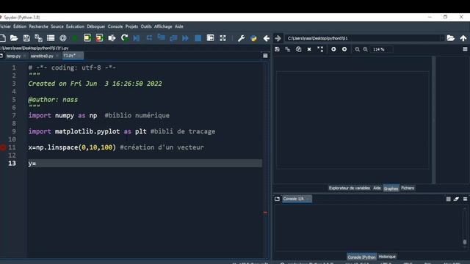Step into function debug icon

pos(162,37)
